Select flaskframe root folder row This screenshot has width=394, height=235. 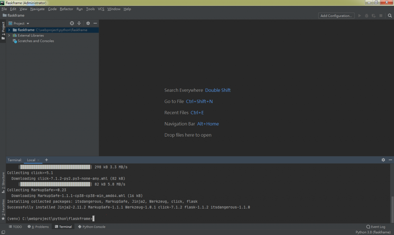[52, 30]
